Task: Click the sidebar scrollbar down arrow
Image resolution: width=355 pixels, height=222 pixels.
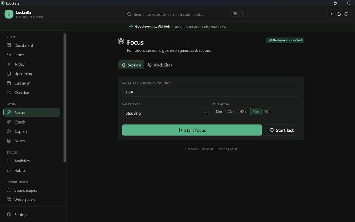Action: point(65,205)
